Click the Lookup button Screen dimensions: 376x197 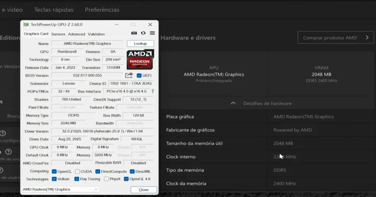coord(140,44)
